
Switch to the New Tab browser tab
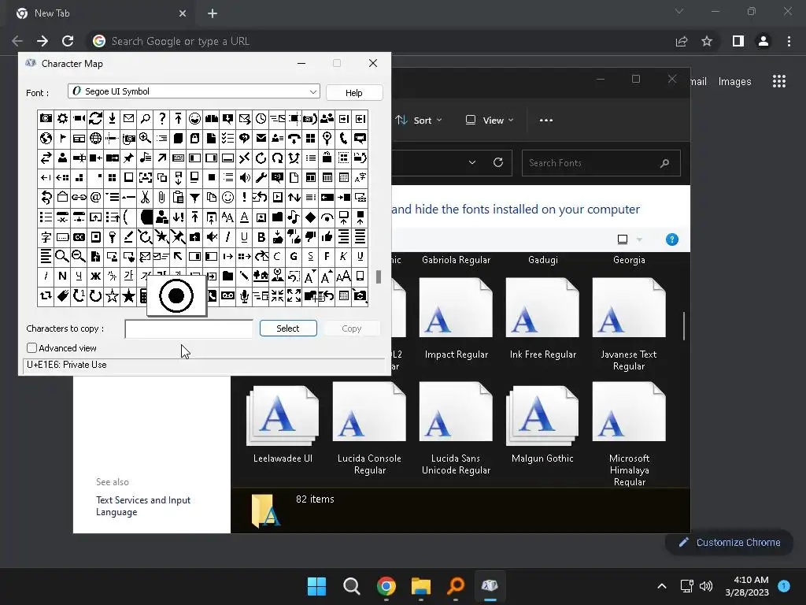point(101,13)
